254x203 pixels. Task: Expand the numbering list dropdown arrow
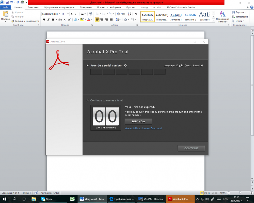pos(107,14)
